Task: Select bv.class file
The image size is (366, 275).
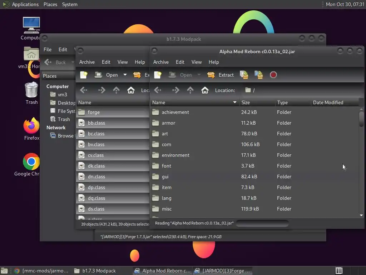Action: (113, 145)
